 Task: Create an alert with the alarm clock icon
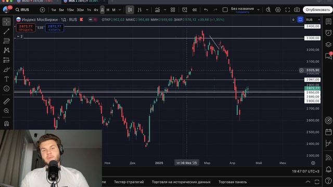(185, 10)
